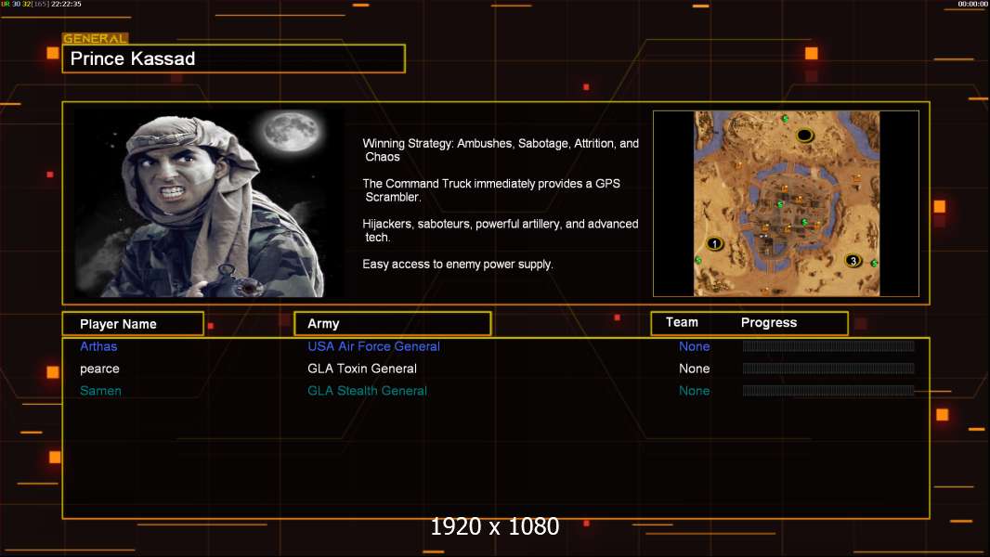Screen dimensions: 990x557
Task: Click team None for Samen
Action: pyautogui.click(x=695, y=391)
